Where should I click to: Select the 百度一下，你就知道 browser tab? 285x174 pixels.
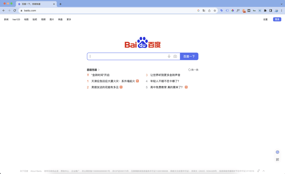[35, 4]
